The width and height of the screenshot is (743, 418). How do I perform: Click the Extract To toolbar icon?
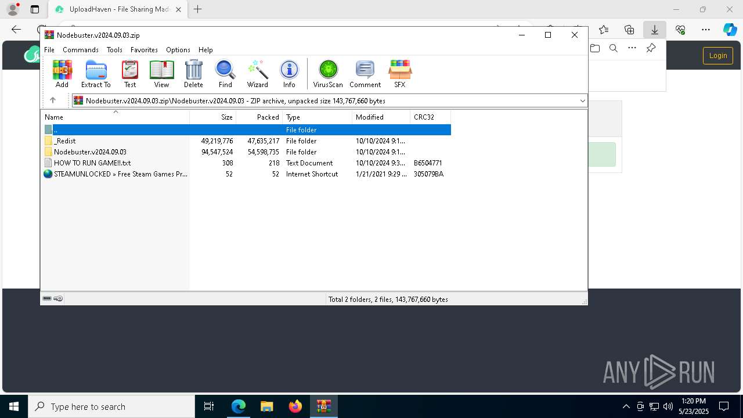point(96,74)
